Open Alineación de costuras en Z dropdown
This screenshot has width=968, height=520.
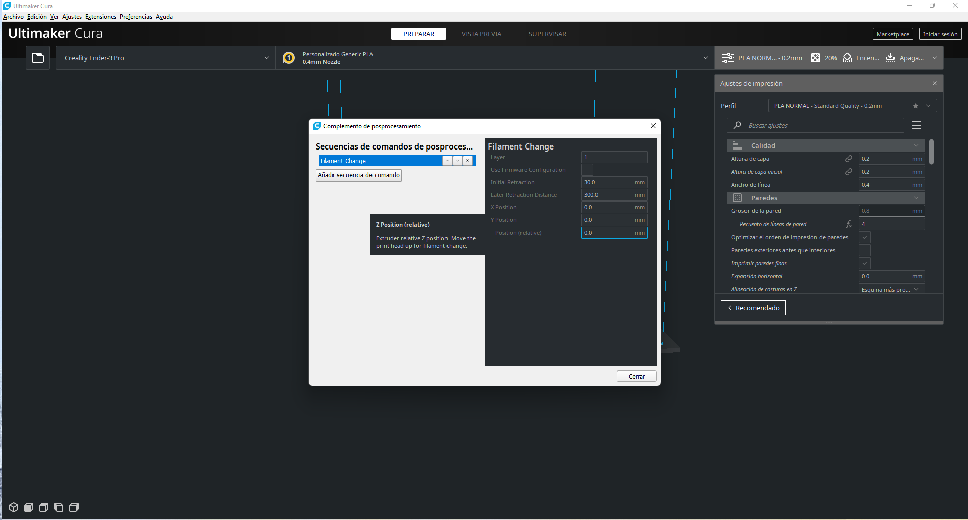(891, 289)
